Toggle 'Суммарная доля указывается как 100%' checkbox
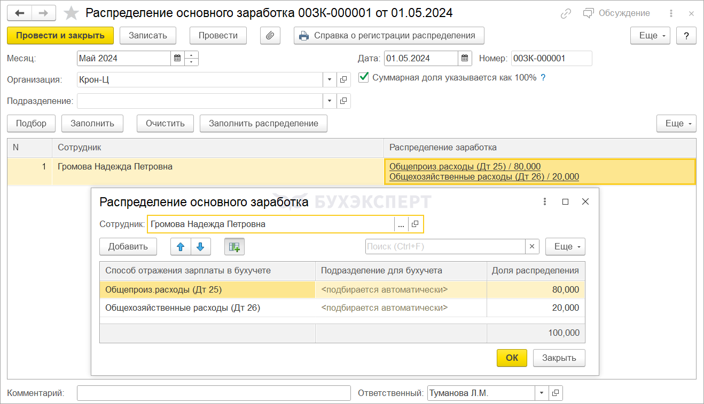 (x=364, y=77)
